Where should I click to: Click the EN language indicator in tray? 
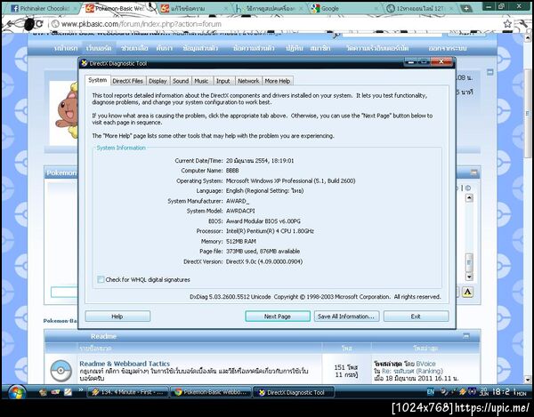click(x=431, y=392)
